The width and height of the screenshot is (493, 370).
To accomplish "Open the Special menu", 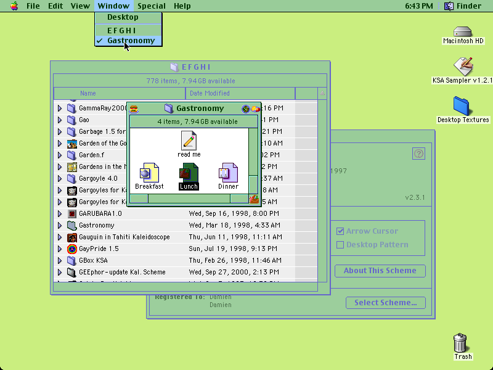I will pyautogui.click(x=152, y=6).
